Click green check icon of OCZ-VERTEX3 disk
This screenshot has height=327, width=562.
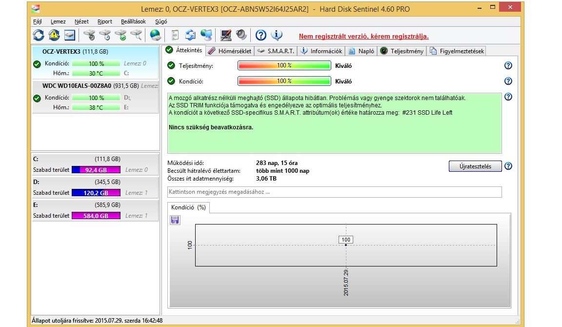(x=37, y=64)
